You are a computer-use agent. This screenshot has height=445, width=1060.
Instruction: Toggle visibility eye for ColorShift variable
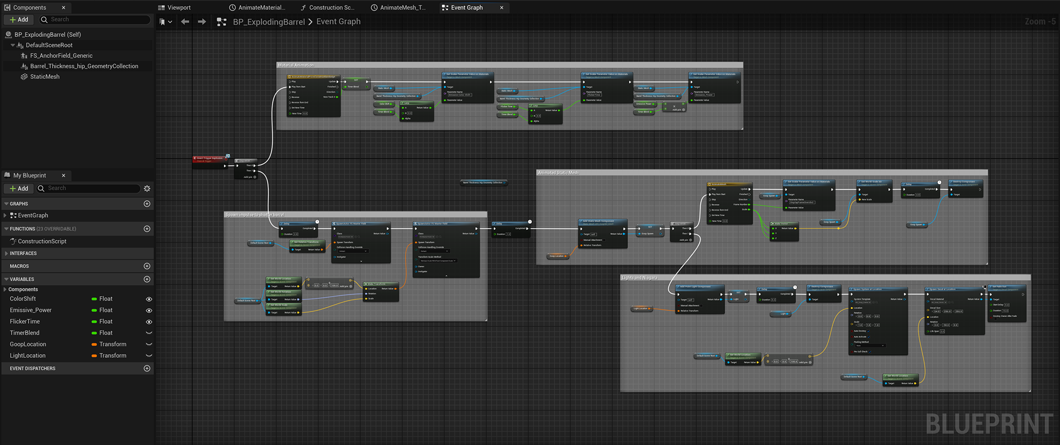coord(149,299)
